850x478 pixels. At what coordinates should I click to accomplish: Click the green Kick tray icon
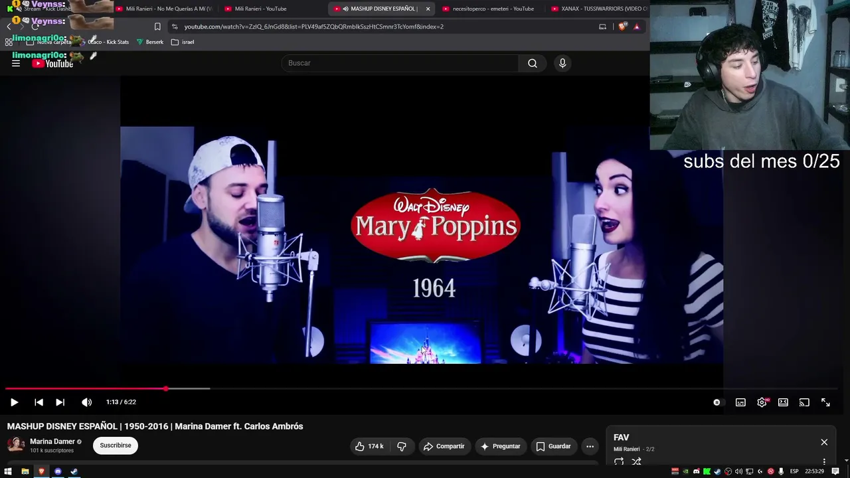pos(707,471)
